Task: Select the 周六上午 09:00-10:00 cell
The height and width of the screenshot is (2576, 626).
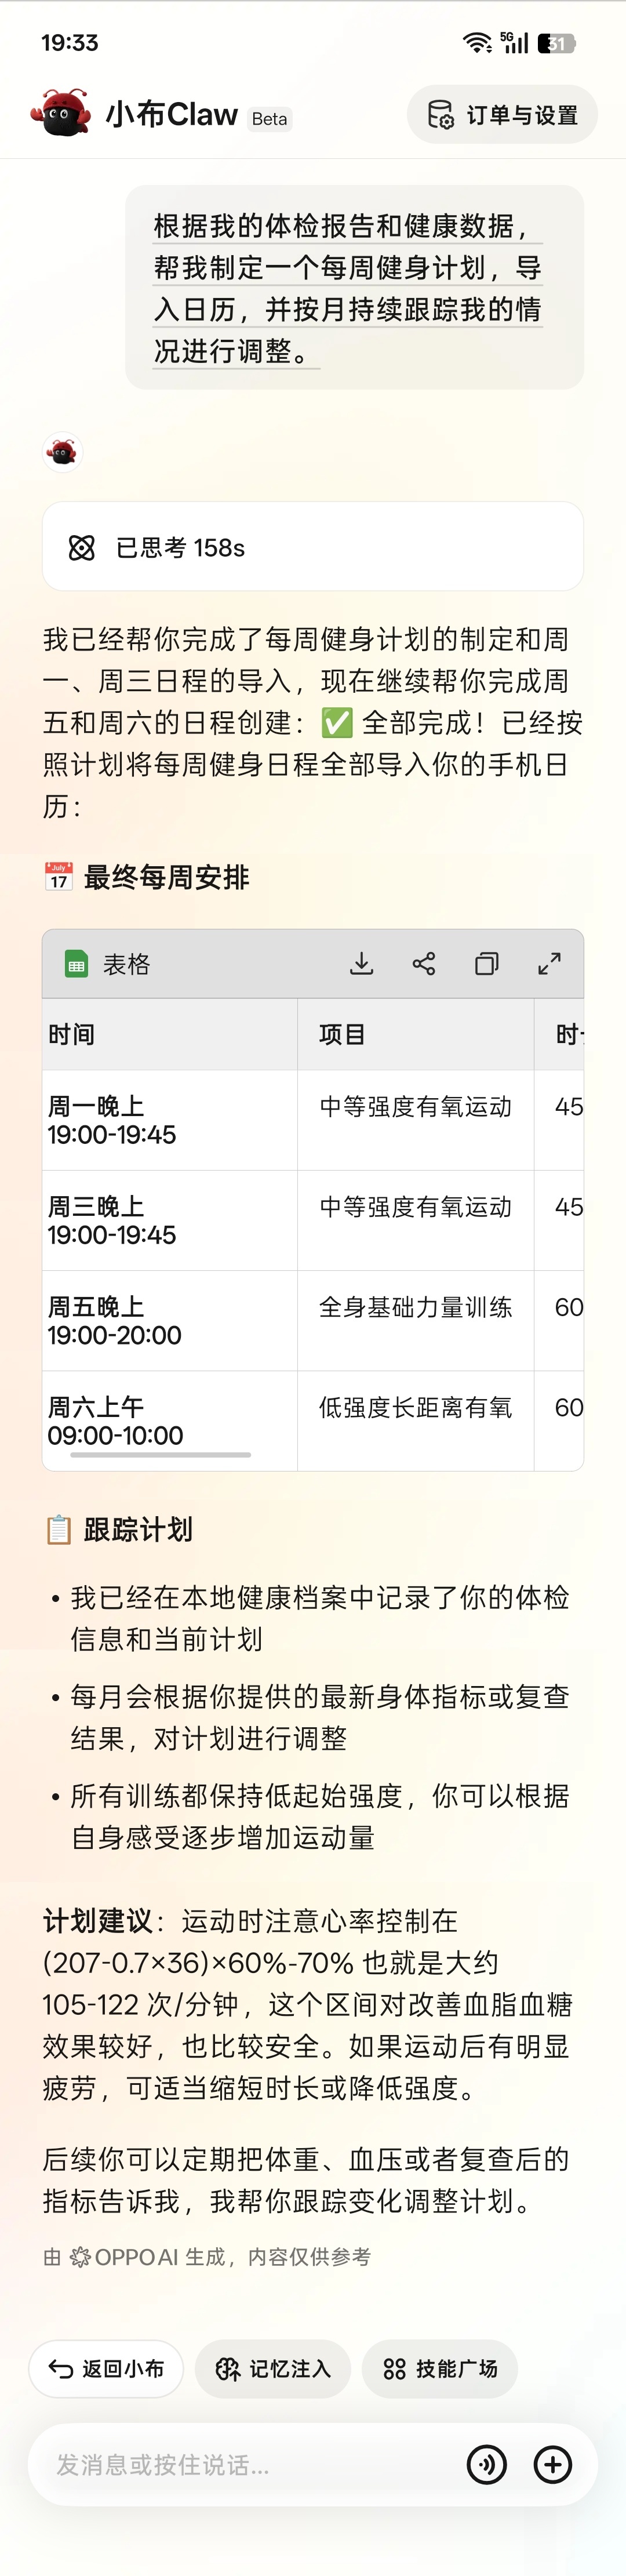Action: point(169,1420)
